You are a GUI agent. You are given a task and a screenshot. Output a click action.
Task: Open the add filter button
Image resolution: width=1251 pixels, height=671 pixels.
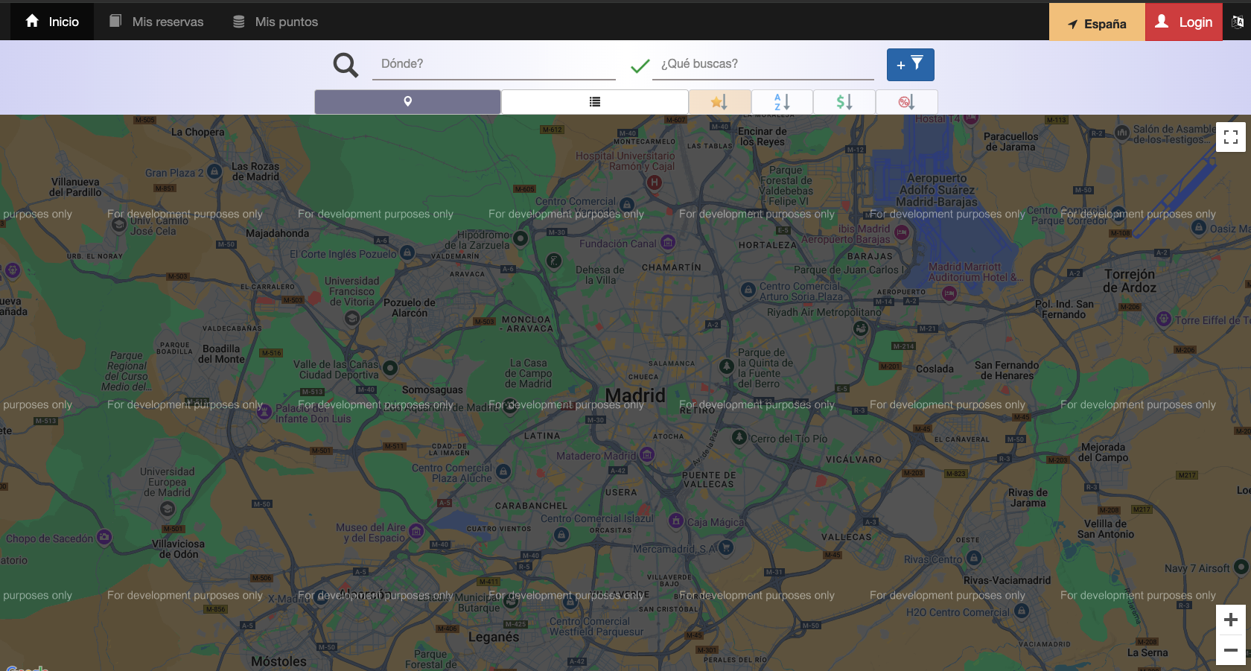910,65
